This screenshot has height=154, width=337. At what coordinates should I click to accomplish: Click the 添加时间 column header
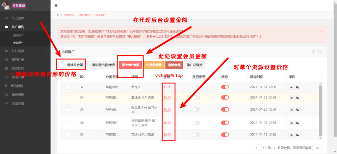257,77
